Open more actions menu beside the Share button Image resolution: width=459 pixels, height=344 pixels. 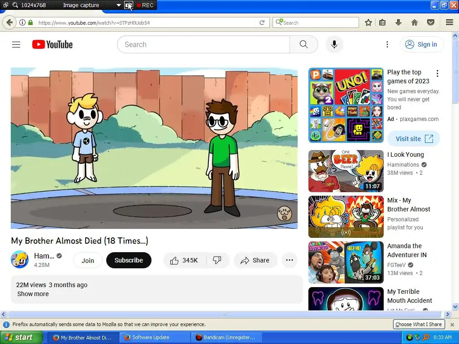click(289, 260)
